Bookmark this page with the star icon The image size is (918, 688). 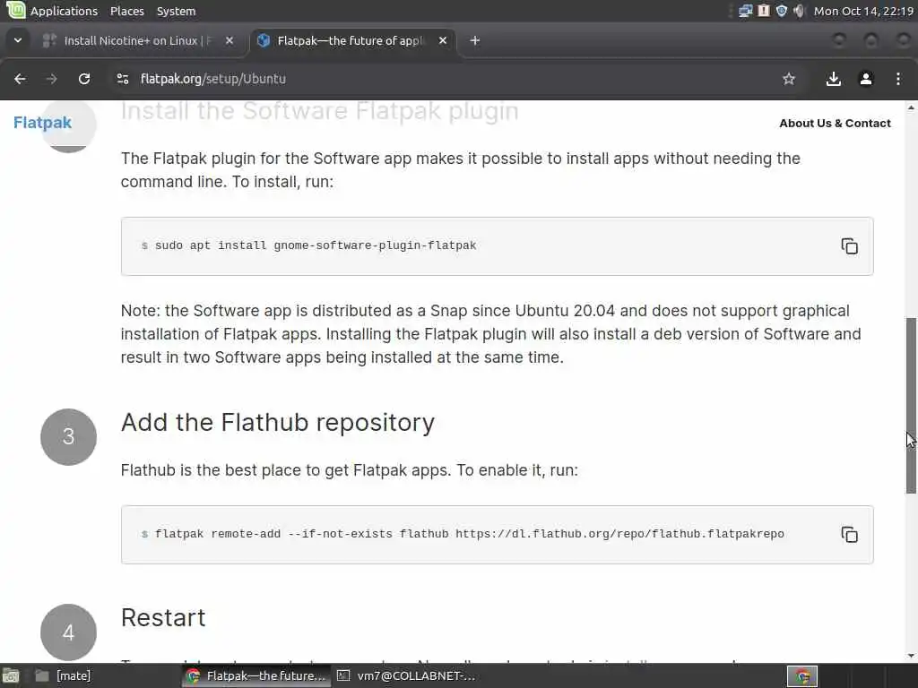click(789, 79)
